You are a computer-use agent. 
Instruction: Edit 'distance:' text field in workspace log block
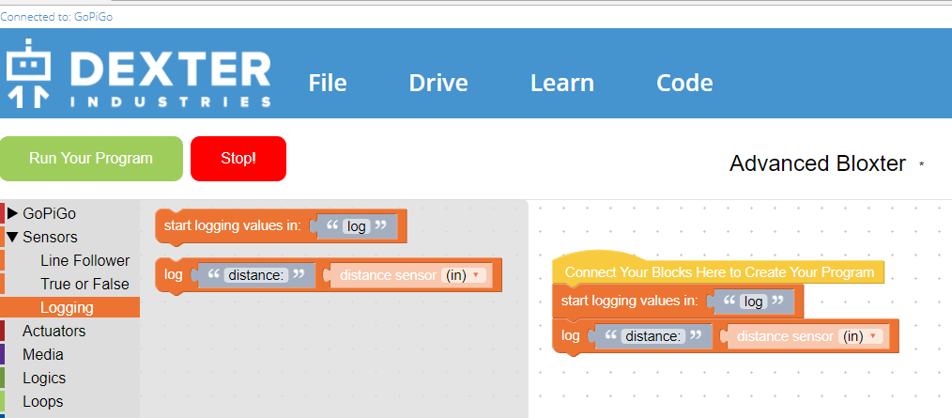point(652,336)
